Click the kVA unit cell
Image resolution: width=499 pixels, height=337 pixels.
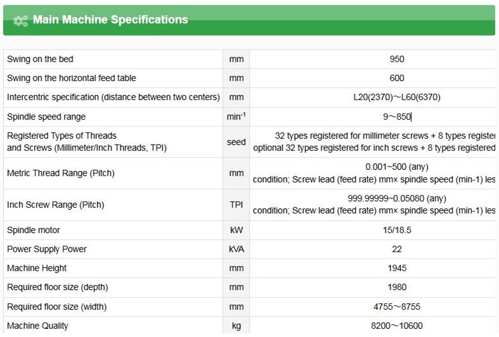(x=236, y=249)
